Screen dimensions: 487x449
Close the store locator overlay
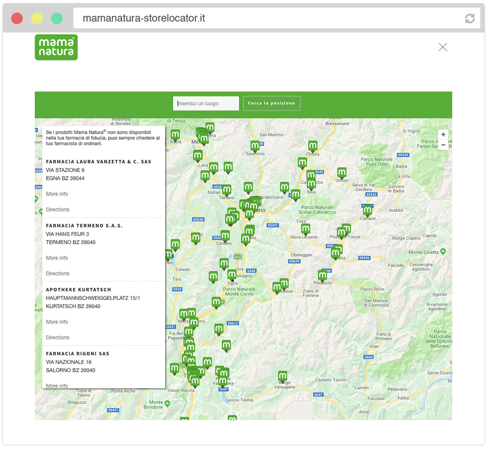pos(443,47)
